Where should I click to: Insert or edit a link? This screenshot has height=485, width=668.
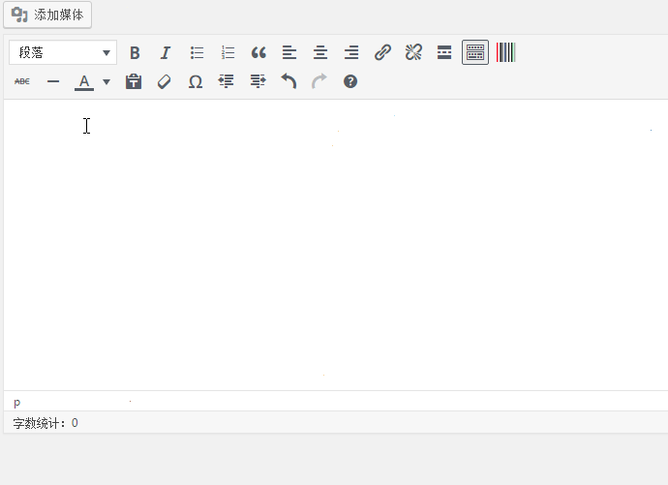(x=382, y=52)
